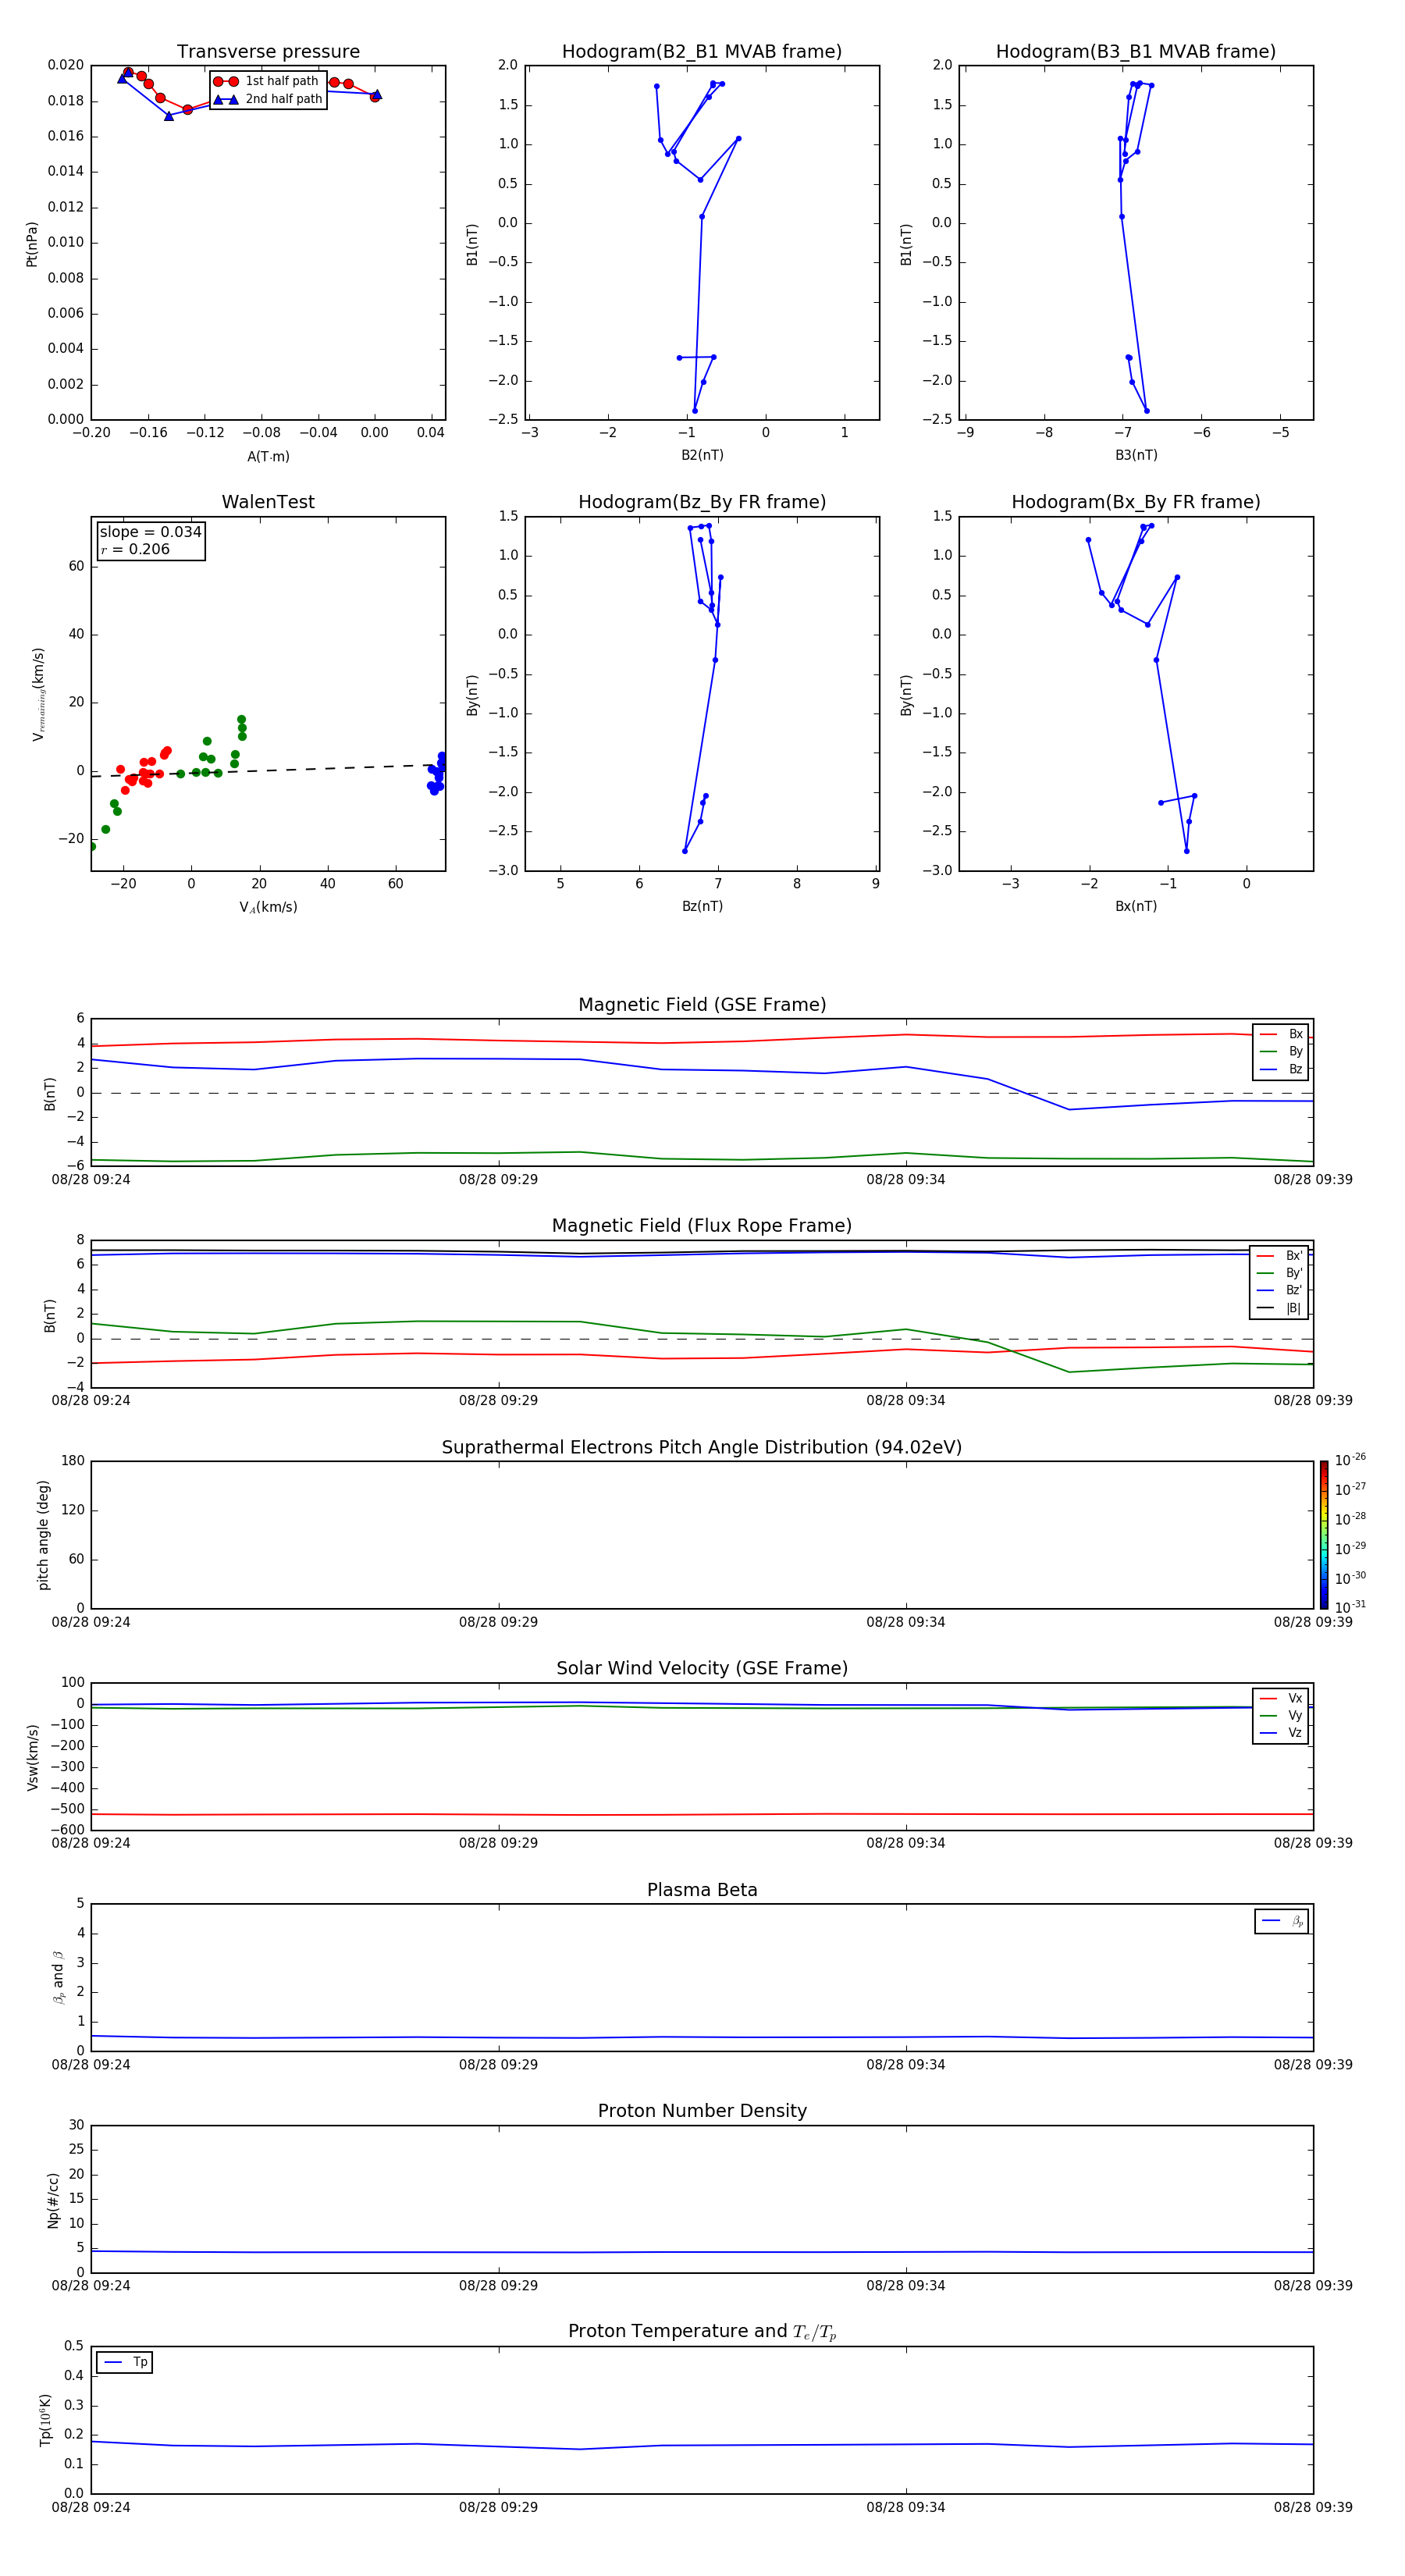Click the "Np(#/cc)" y-axis label
1405x2576 pixels.
click(x=53, y=2199)
